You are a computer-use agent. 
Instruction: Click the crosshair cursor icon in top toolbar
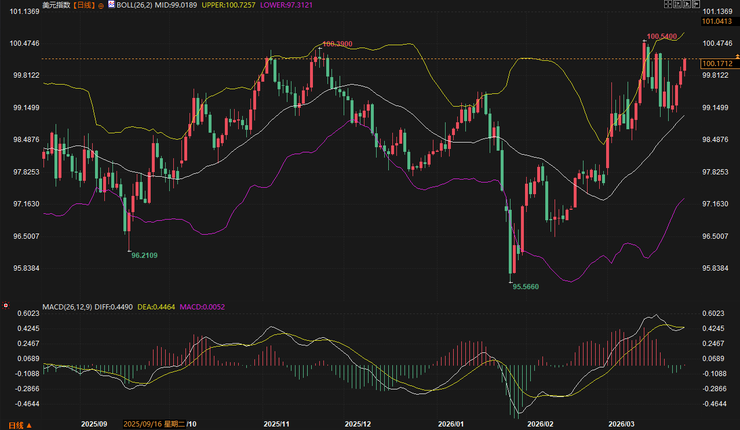click(x=668, y=5)
